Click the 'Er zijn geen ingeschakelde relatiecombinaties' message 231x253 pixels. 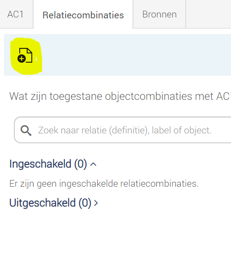tap(104, 184)
